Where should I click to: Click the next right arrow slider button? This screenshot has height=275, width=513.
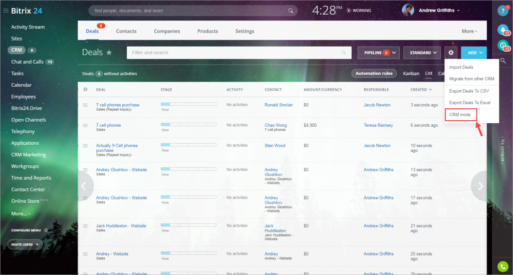point(479,186)
